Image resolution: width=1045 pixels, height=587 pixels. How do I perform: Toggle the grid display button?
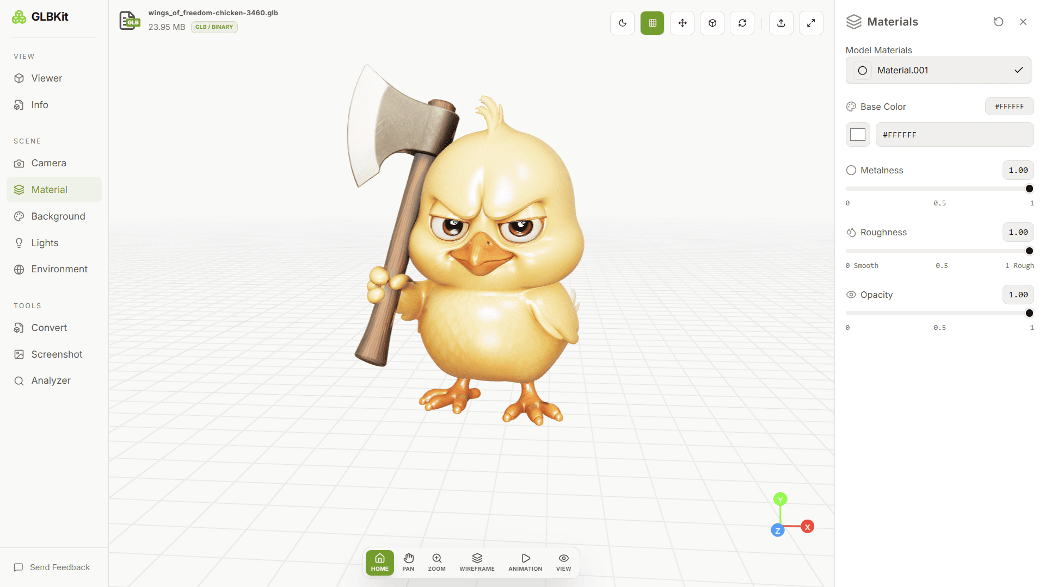652,23
